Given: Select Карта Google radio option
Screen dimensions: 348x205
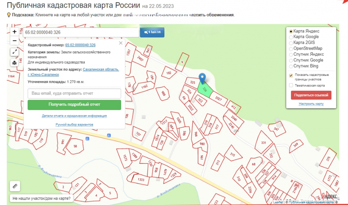Looking at the screenshot, I should [x=291, y=37].
